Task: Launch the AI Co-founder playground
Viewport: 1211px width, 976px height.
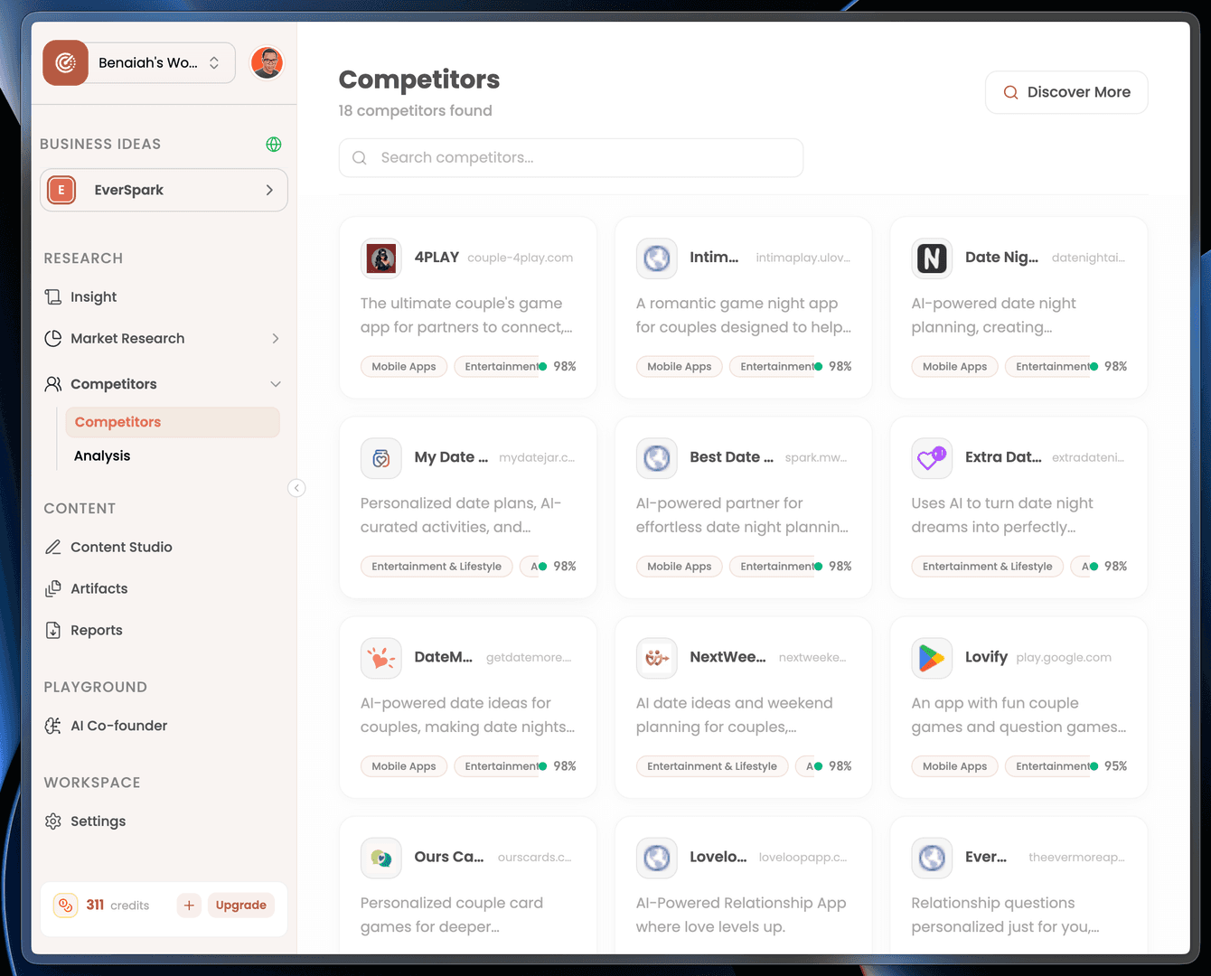Action: pyautogui.click(x=118, y=726)
